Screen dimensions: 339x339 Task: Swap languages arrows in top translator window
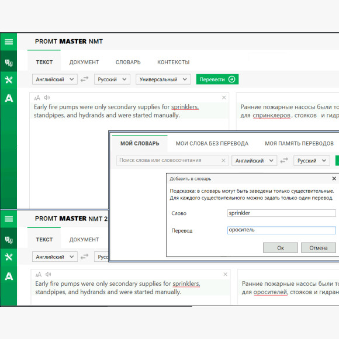tap(85, 79)
